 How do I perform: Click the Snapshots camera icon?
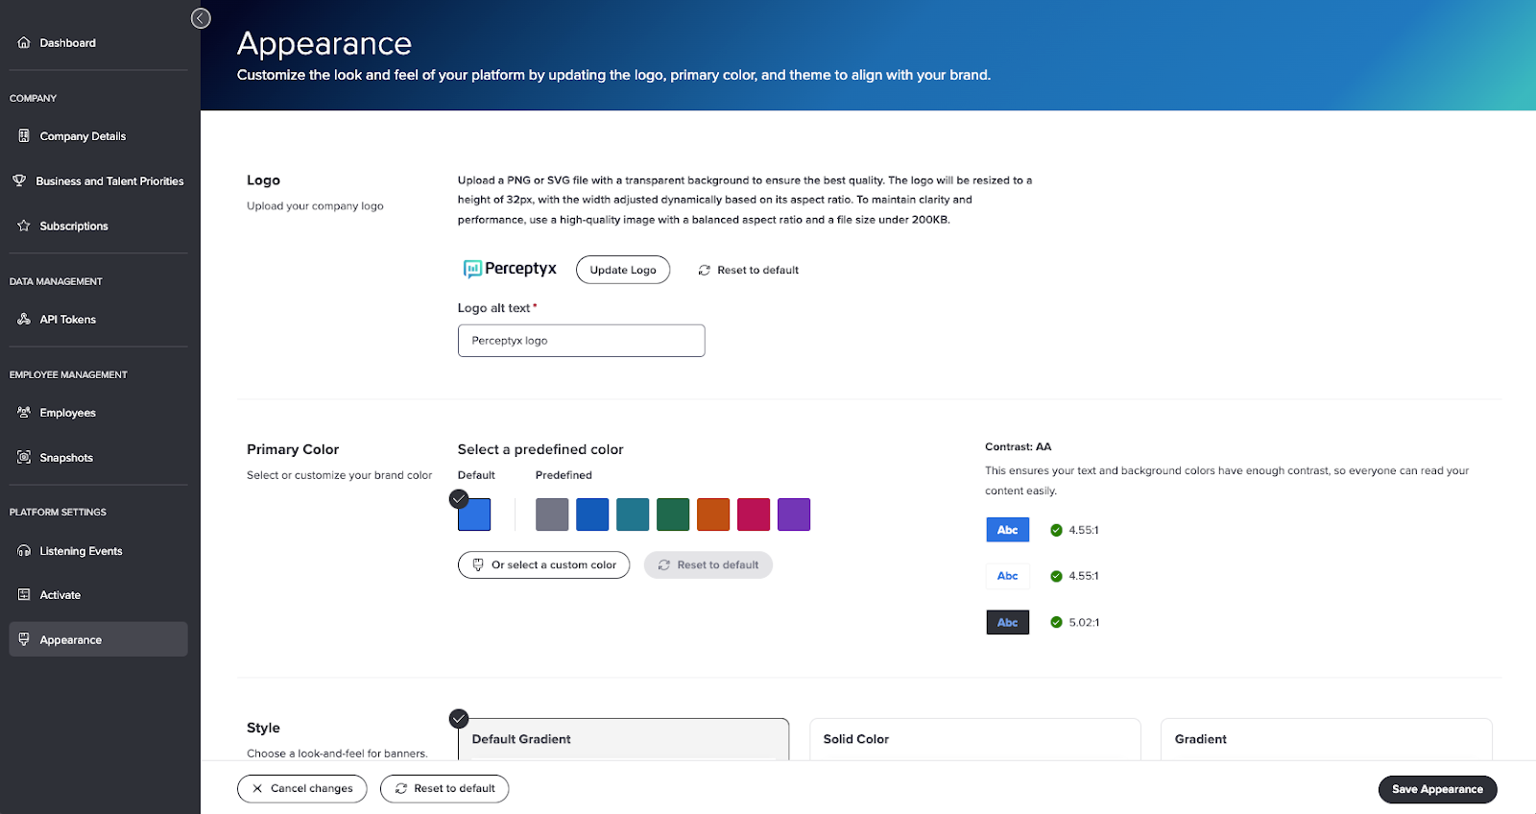point(24,457)
